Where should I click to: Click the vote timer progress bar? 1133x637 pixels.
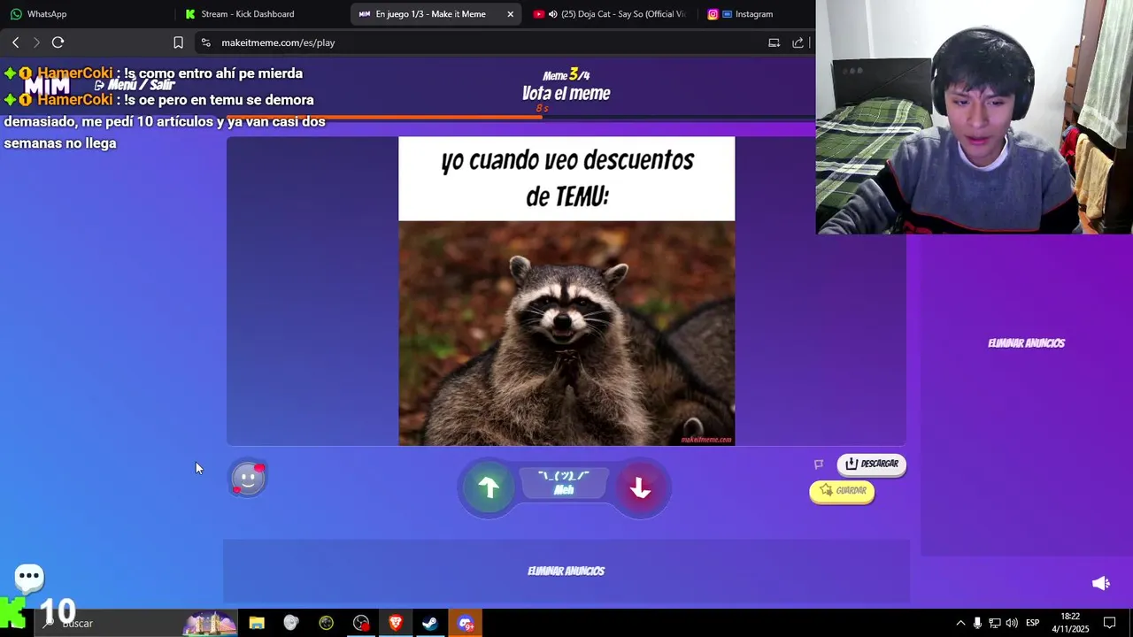(x=520, y=116)
